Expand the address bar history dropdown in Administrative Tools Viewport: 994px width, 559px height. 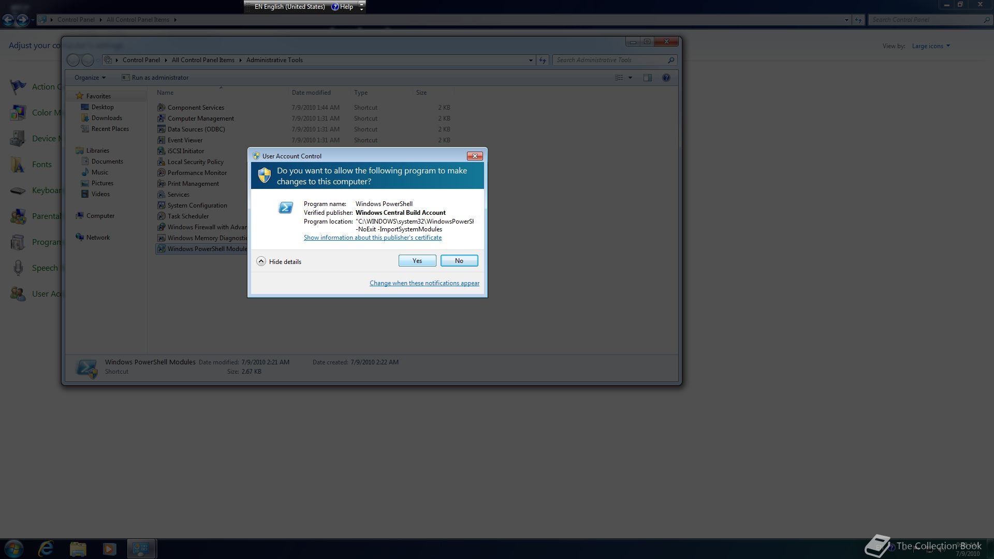(x=531, y=60)
